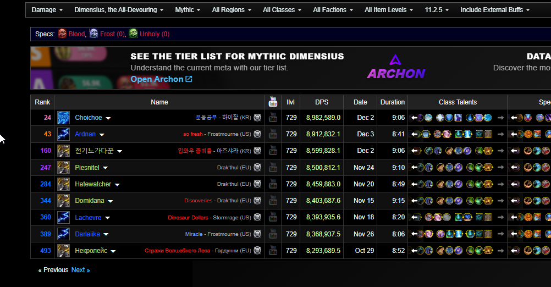Expand dropdown arrow next to Lachevre
Image resolution: width=551 pixels, height=287 pixels.
108,218
